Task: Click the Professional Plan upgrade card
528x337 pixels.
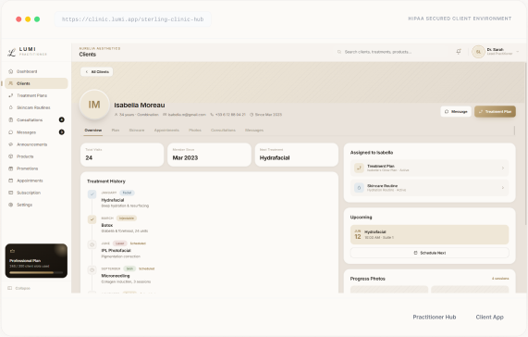Action: click(36, 261)
